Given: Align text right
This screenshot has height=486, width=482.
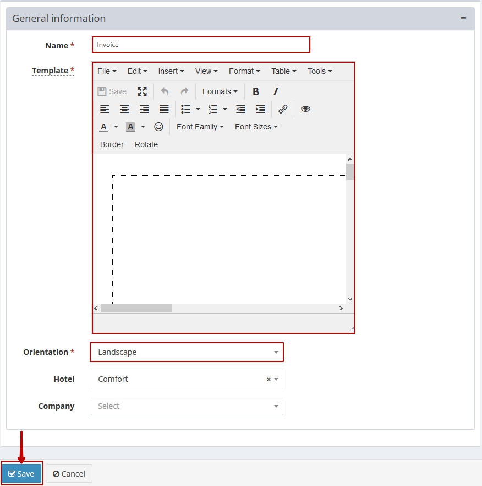Looking at the screenshot, I should pyautogui.click(x=144, y=109).
